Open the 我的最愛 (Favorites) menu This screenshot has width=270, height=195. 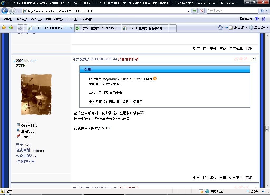[54, 19]
